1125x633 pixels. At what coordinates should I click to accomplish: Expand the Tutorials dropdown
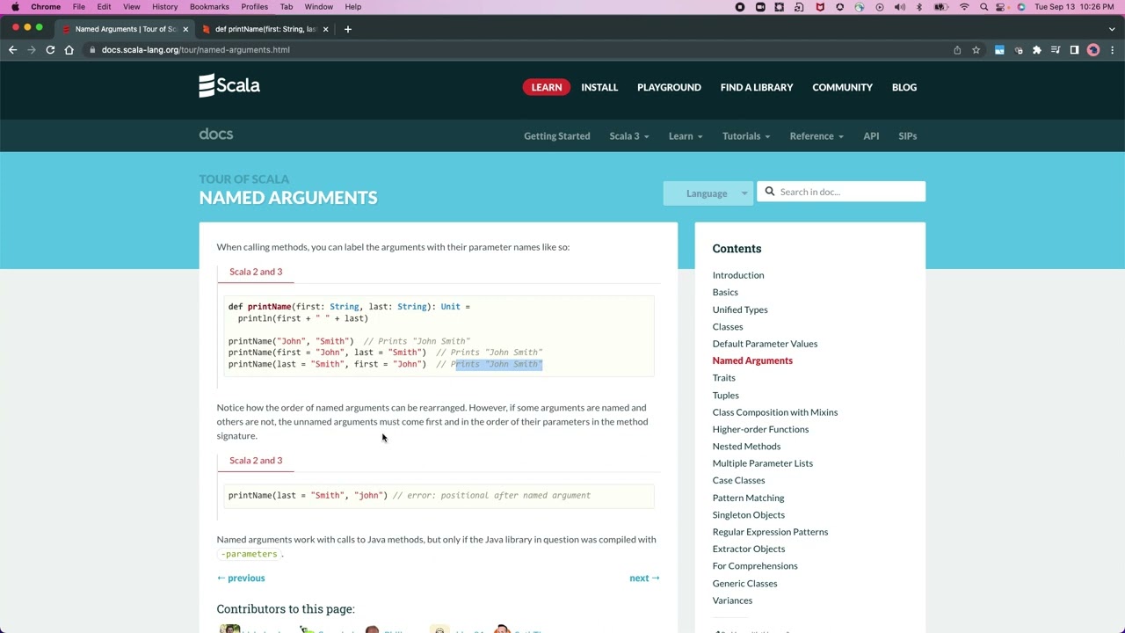746,136
